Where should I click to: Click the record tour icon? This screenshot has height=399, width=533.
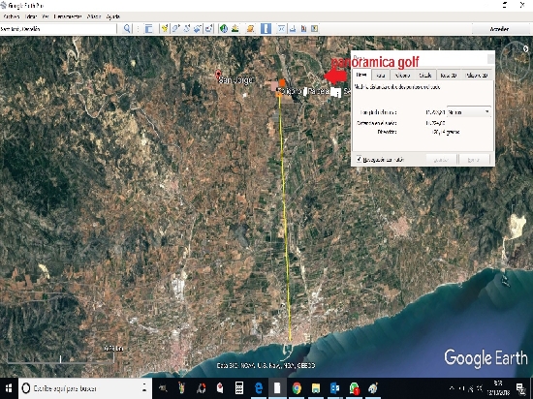click(x=208, y=29)
